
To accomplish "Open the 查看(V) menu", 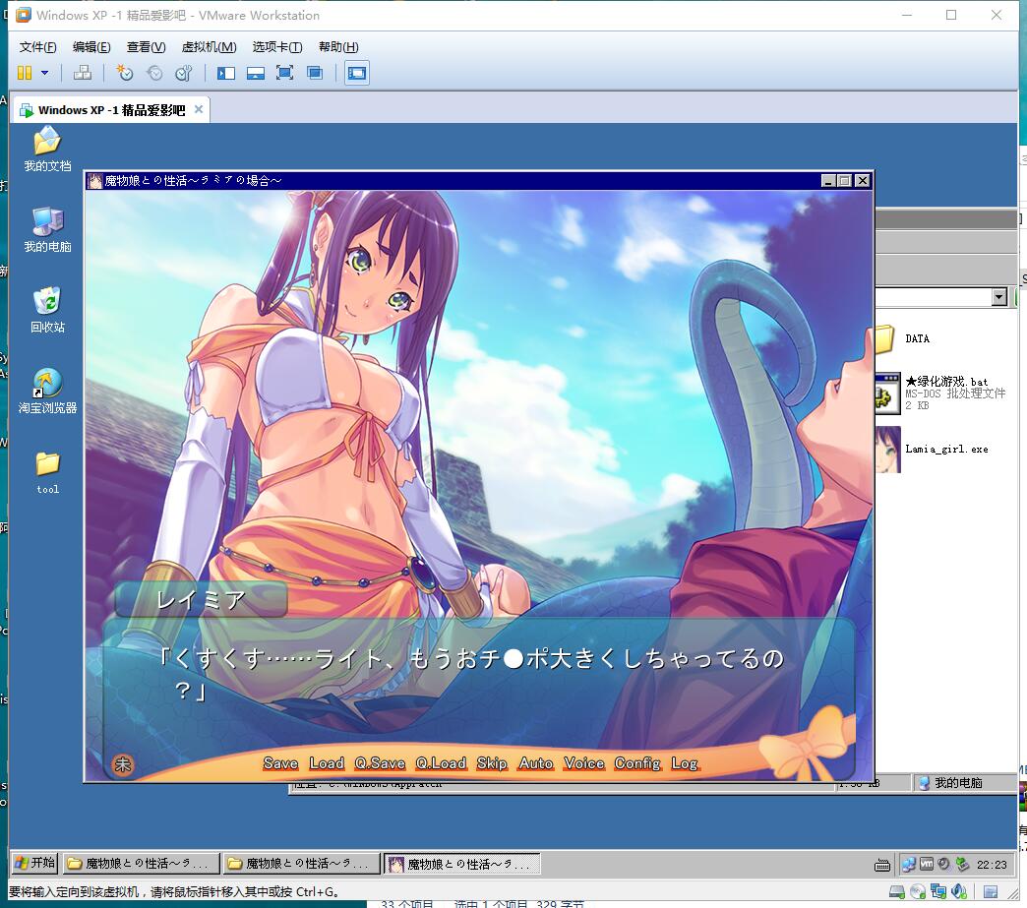I will [x=146, y=46].
